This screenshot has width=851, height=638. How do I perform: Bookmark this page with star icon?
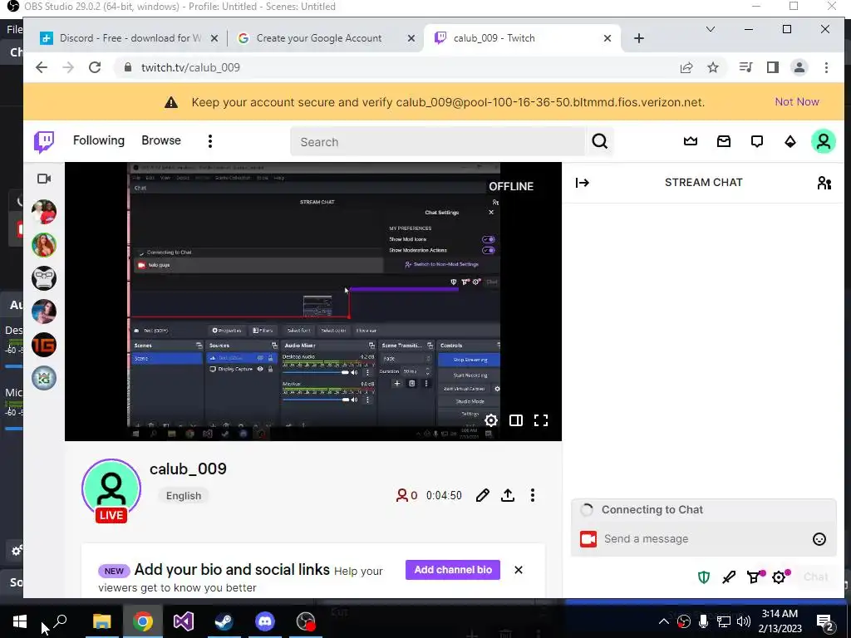click(x=712, y=67)
